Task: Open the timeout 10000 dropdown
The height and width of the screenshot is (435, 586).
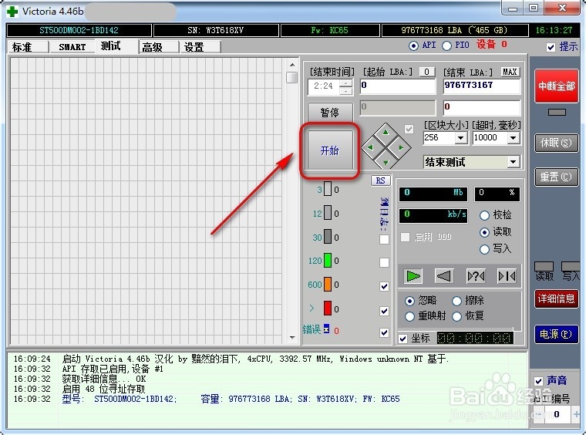Action: [514, 138]
